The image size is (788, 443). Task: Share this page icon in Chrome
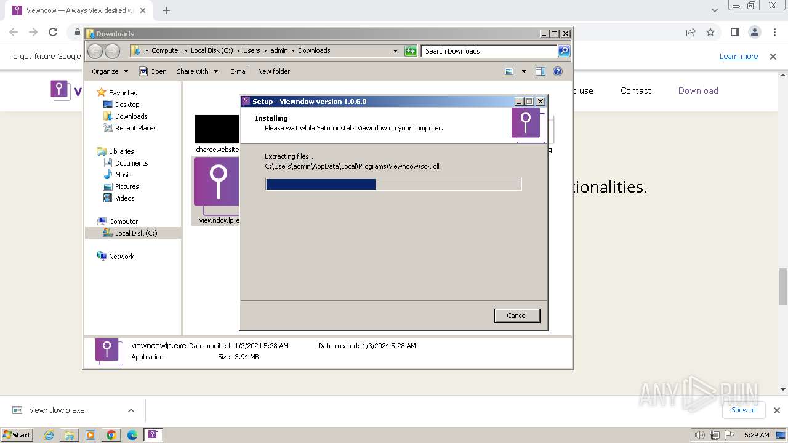coord(691,32)
